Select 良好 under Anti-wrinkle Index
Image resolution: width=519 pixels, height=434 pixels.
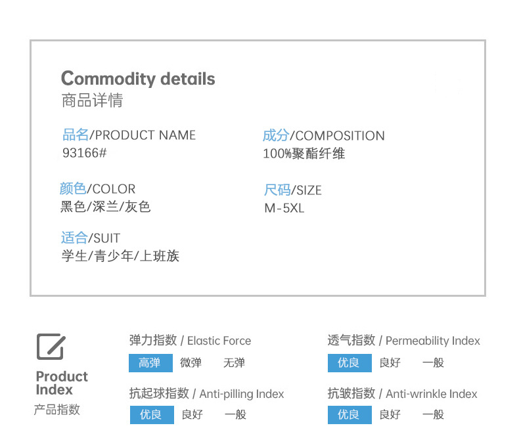(x=390, y=414)
